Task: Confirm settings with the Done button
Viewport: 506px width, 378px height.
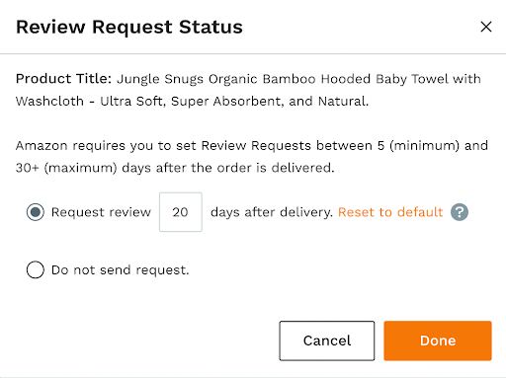Action: (438, 340)
